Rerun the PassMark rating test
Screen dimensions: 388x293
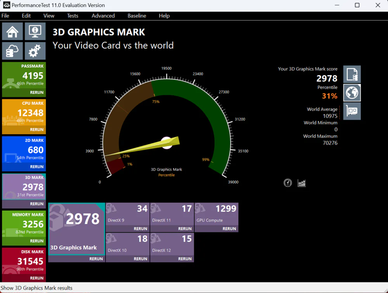36,92
